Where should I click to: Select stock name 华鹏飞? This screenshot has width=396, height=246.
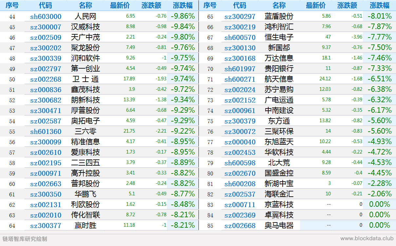click(85, 194)
